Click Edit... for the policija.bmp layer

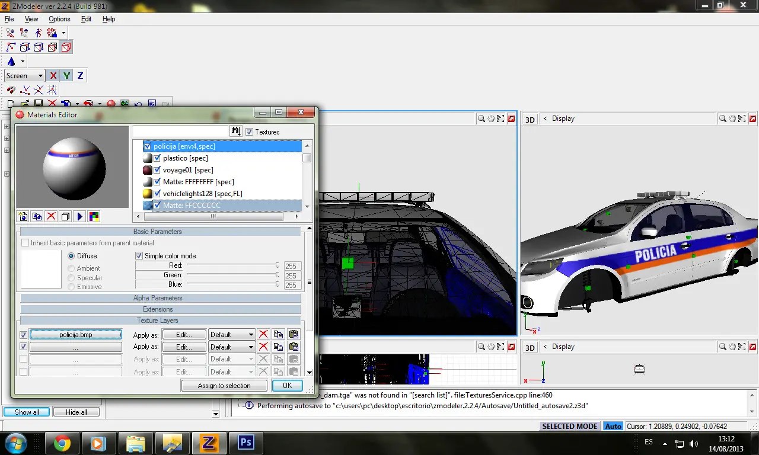[x=184, y=335]
